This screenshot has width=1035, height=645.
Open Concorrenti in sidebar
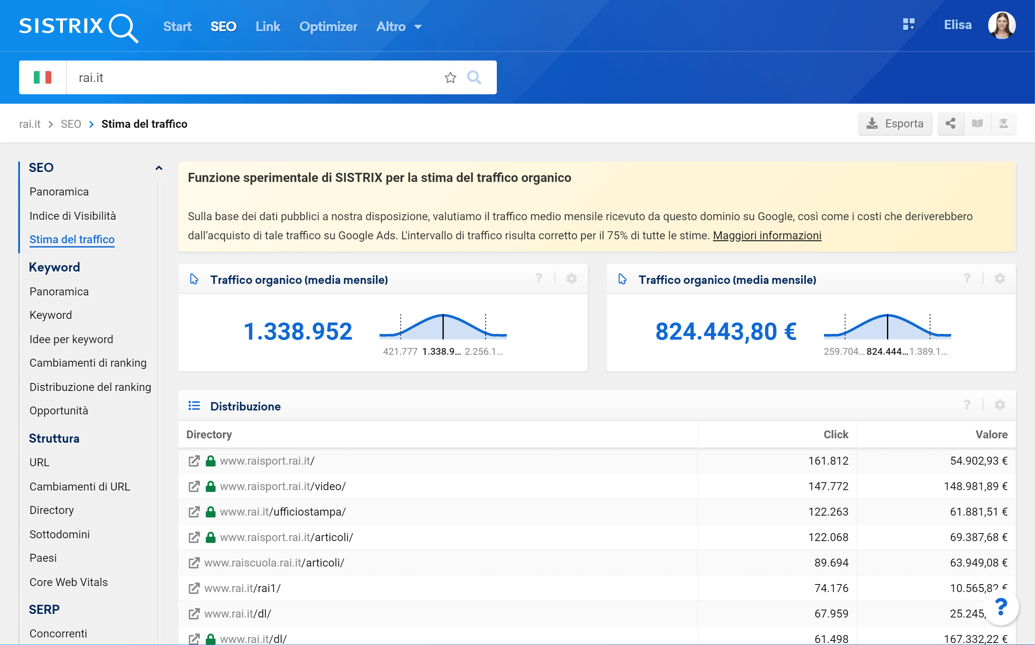58,633
